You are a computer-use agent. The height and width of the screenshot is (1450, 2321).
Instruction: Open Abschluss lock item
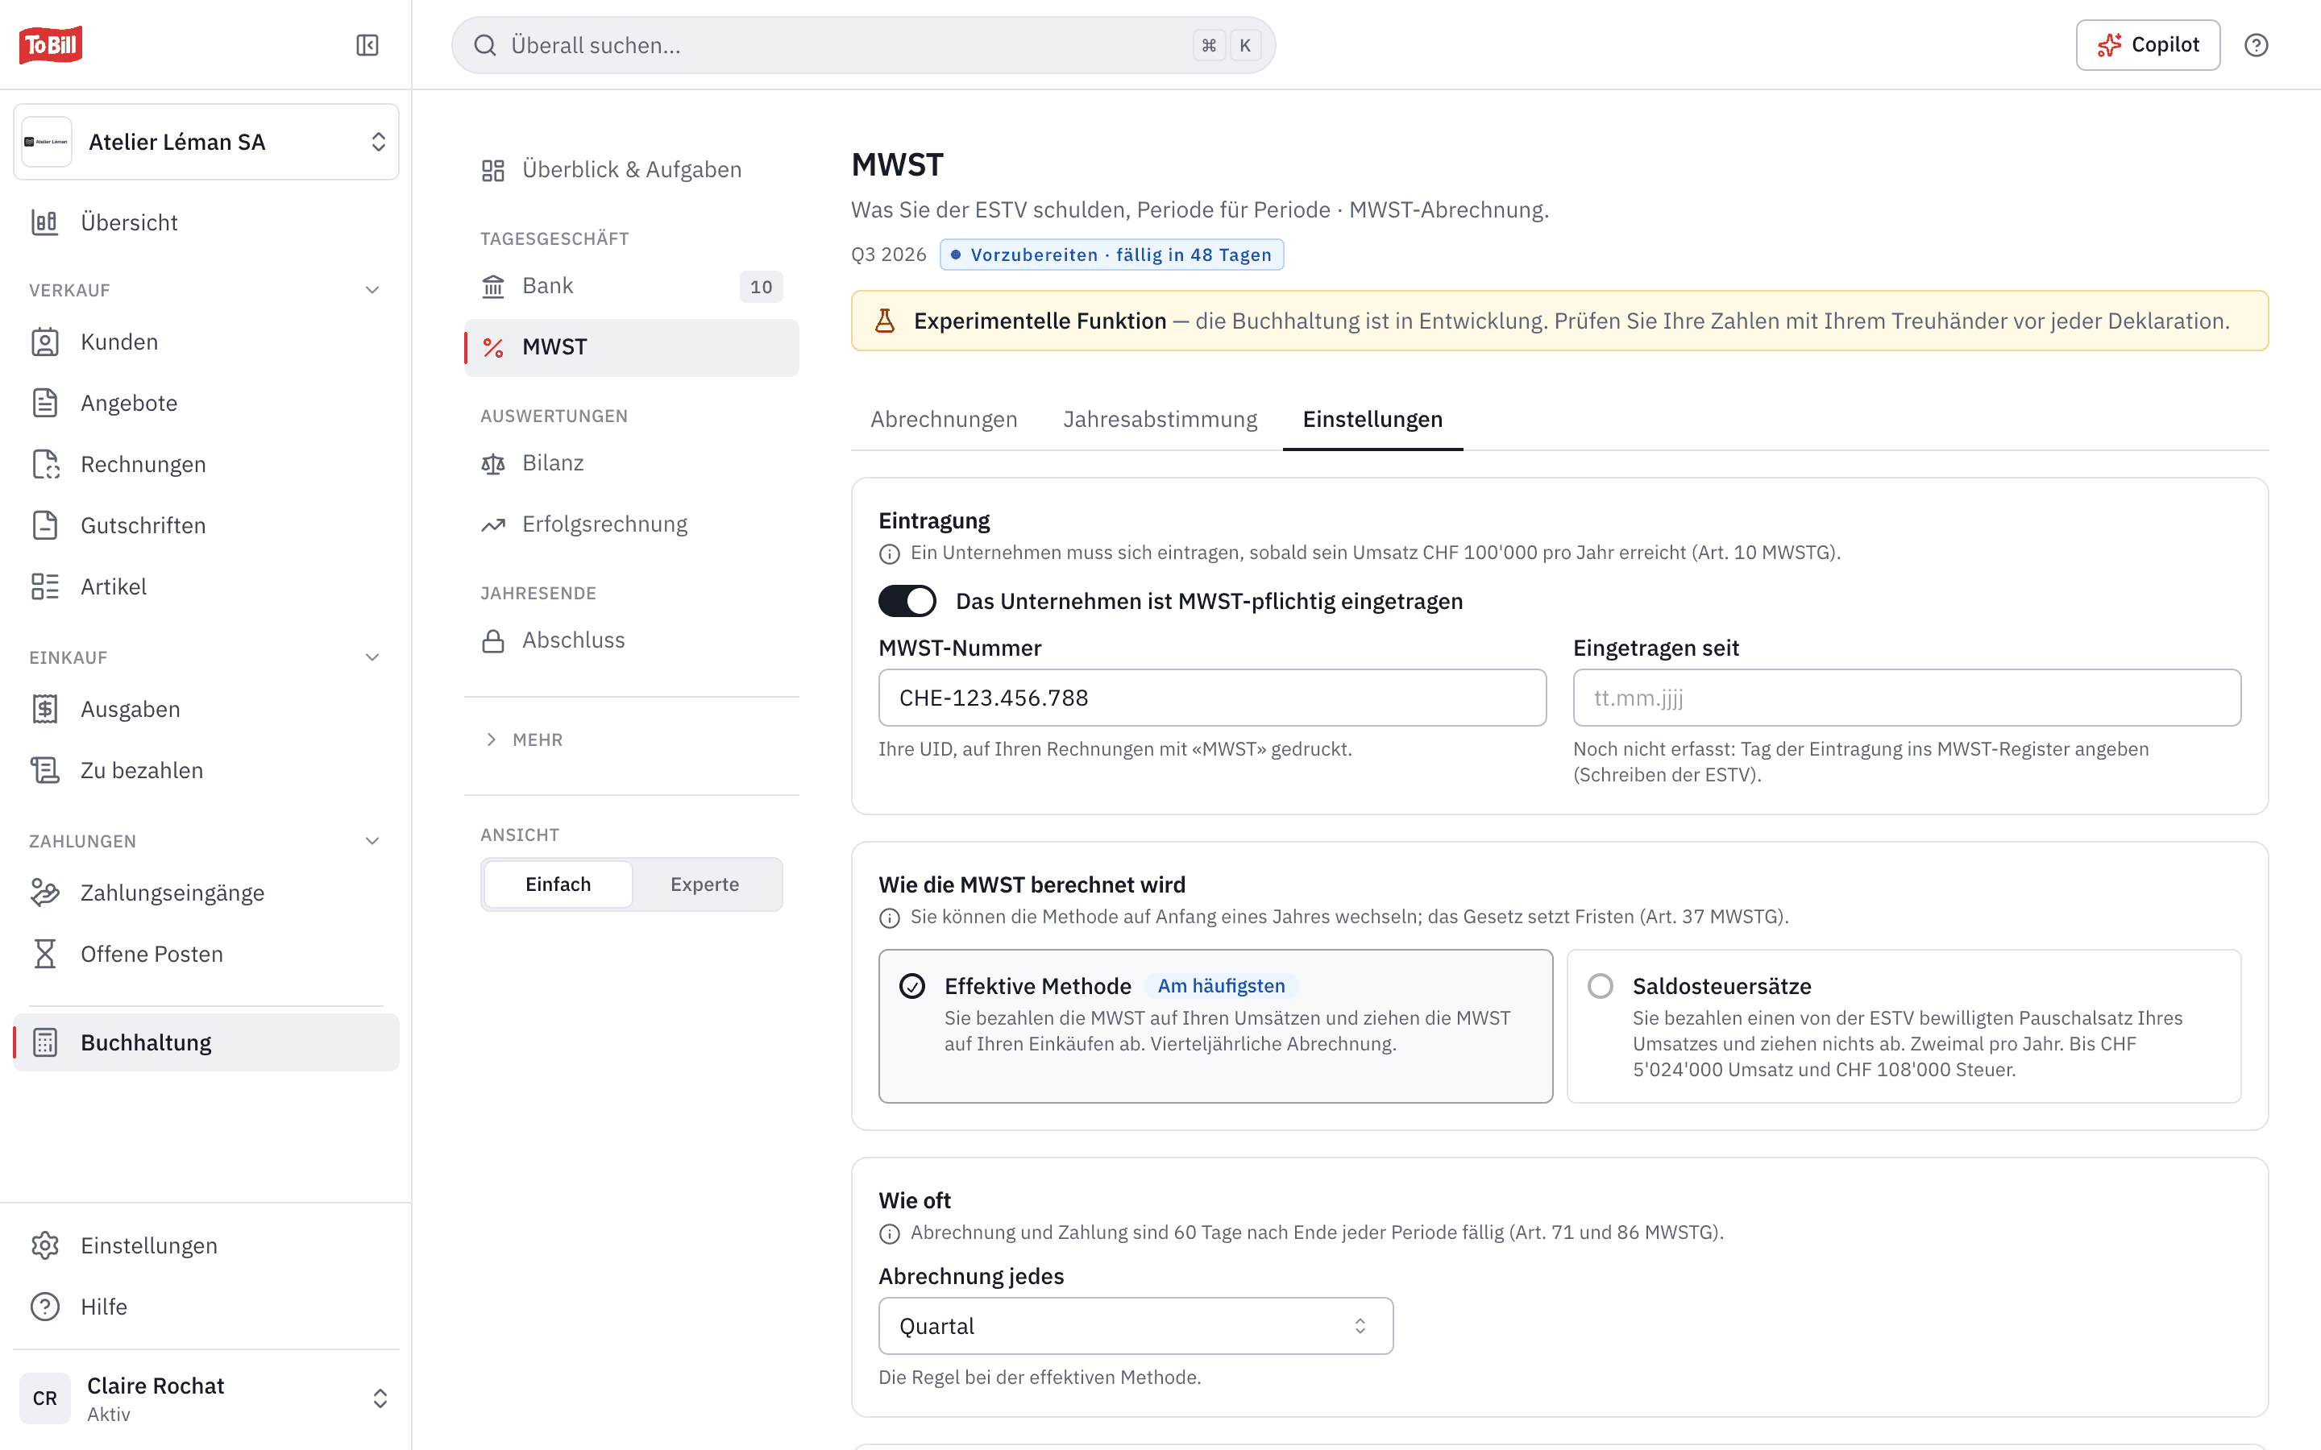631,640
